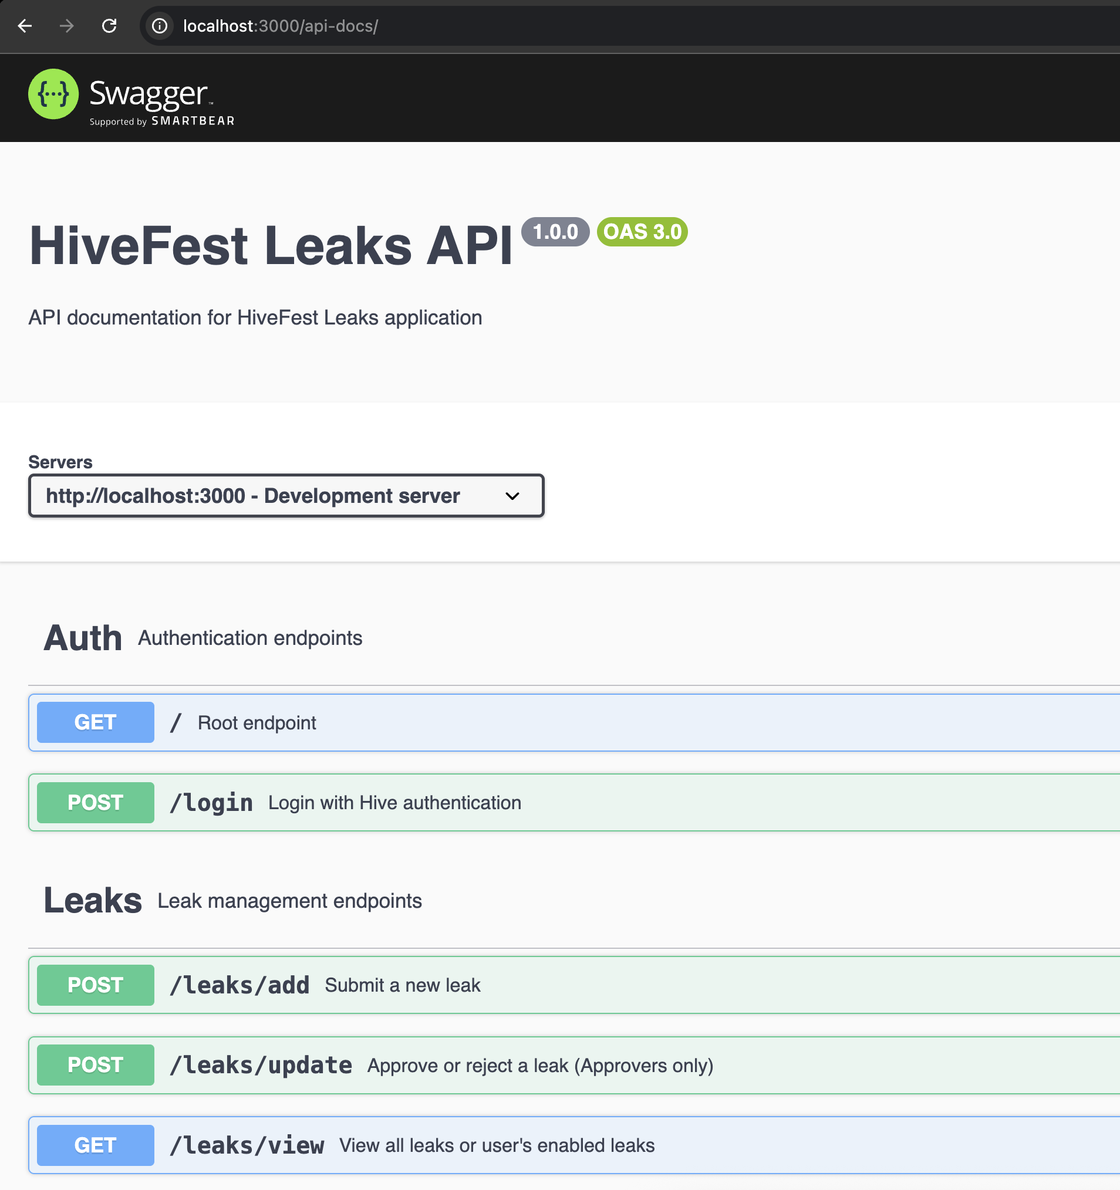This screenshot has width=1120, height=1190.
Task: Click the POST badge on the /login endpoint
Action: coord(95,802)
